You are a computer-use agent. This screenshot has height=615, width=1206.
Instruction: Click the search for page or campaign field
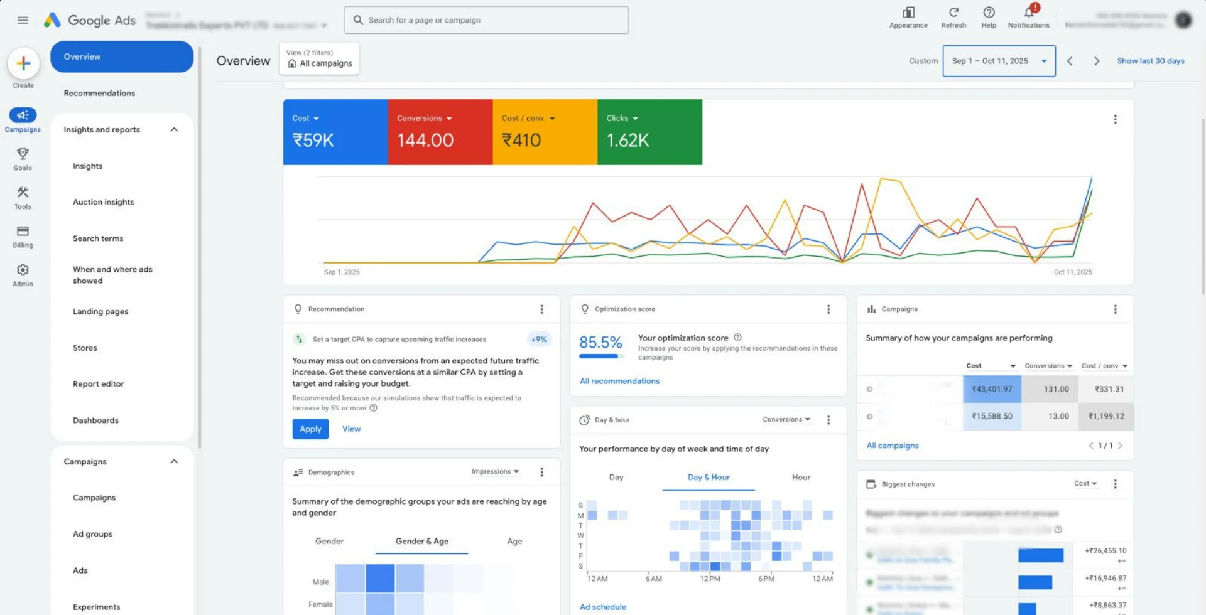coord(487,20)
